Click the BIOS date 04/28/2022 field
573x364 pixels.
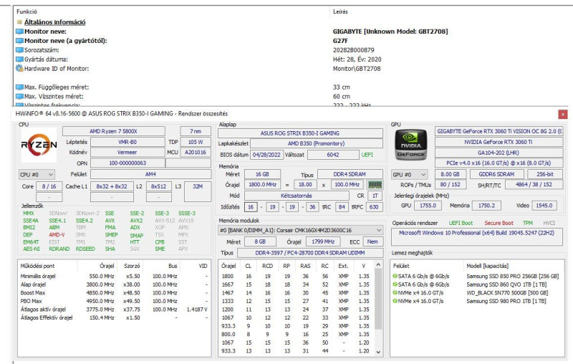(x=266, y=155)
